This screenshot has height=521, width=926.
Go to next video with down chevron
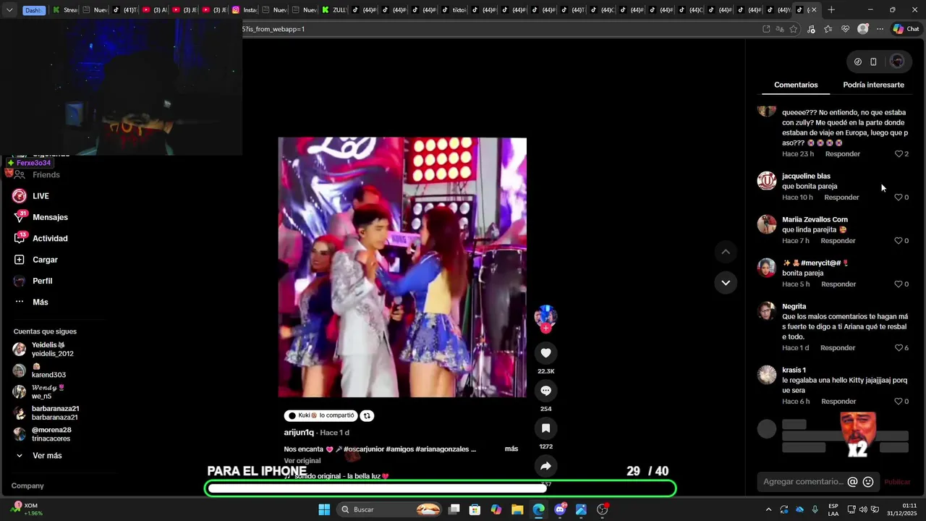pos(726,283)
